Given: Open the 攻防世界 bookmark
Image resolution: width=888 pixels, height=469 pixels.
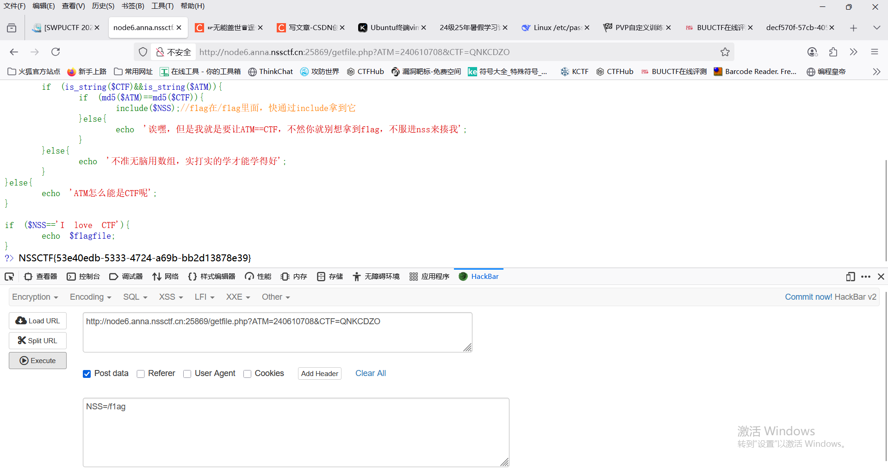Looking at the screenshot, I should [320, 72].
